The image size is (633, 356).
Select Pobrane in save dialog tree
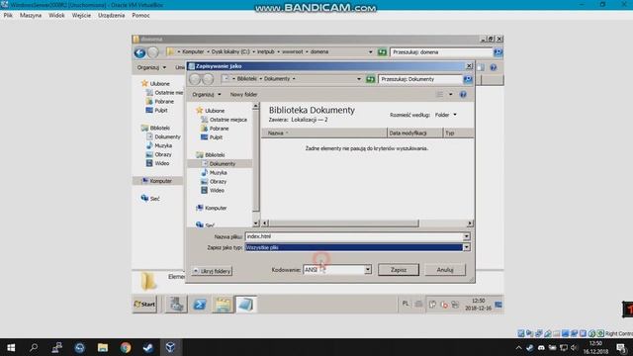pyautogui.click(x=215, y=129)
